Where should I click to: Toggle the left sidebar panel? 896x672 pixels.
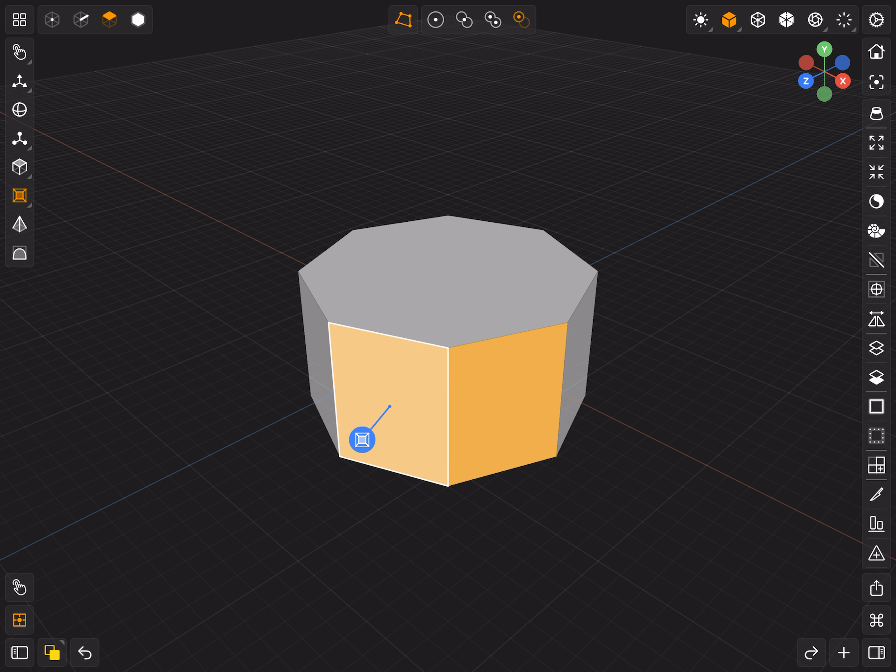[19, 652]
